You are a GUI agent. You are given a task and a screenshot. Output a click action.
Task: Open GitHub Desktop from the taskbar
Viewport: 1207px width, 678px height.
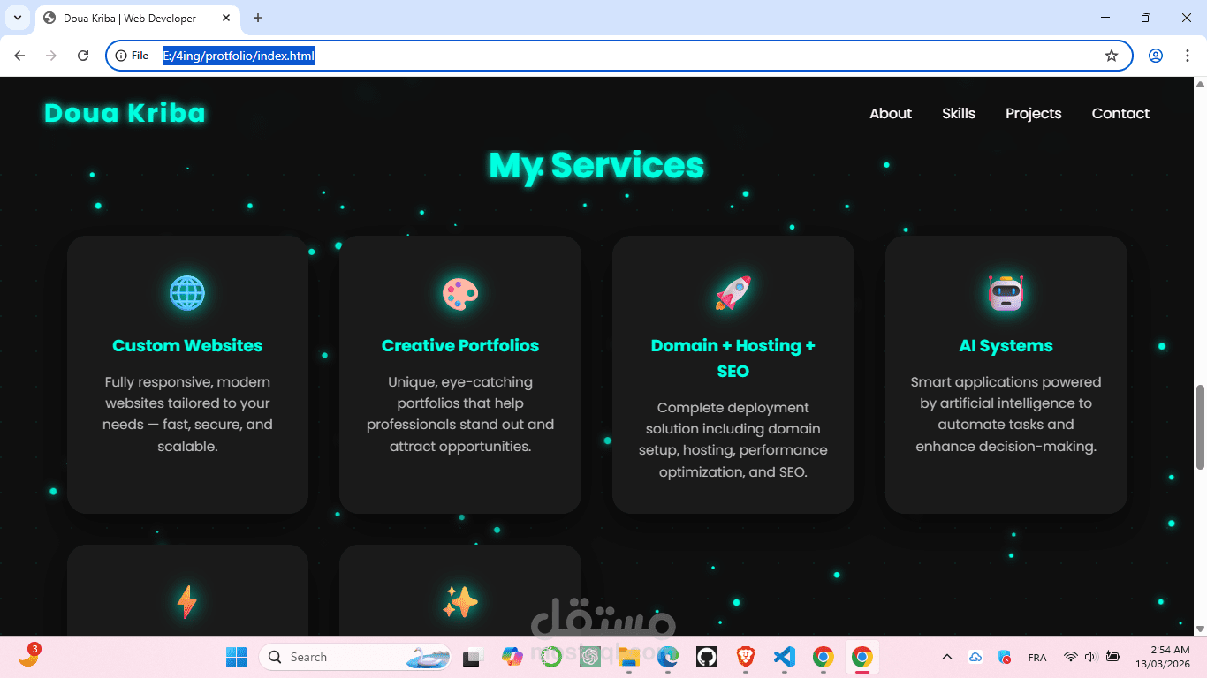click(706, 657)
